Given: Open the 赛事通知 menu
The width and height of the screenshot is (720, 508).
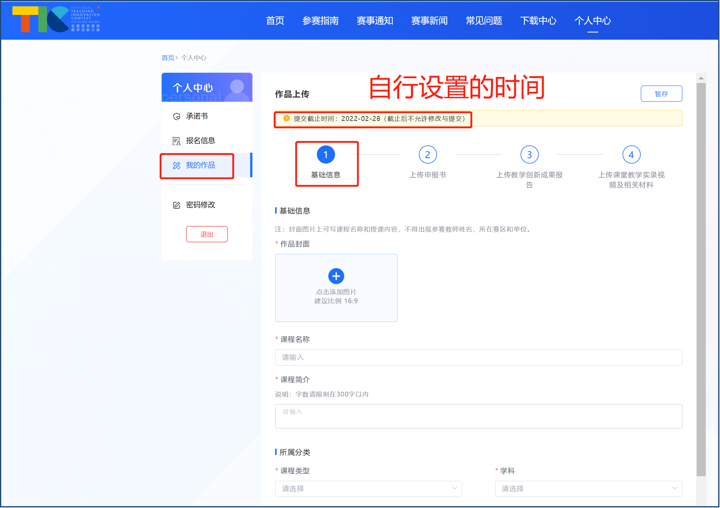Looking at the screenshot, I should click(x=375, y=21).
